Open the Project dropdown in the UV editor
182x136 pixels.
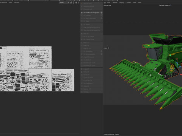coord(64,3)
